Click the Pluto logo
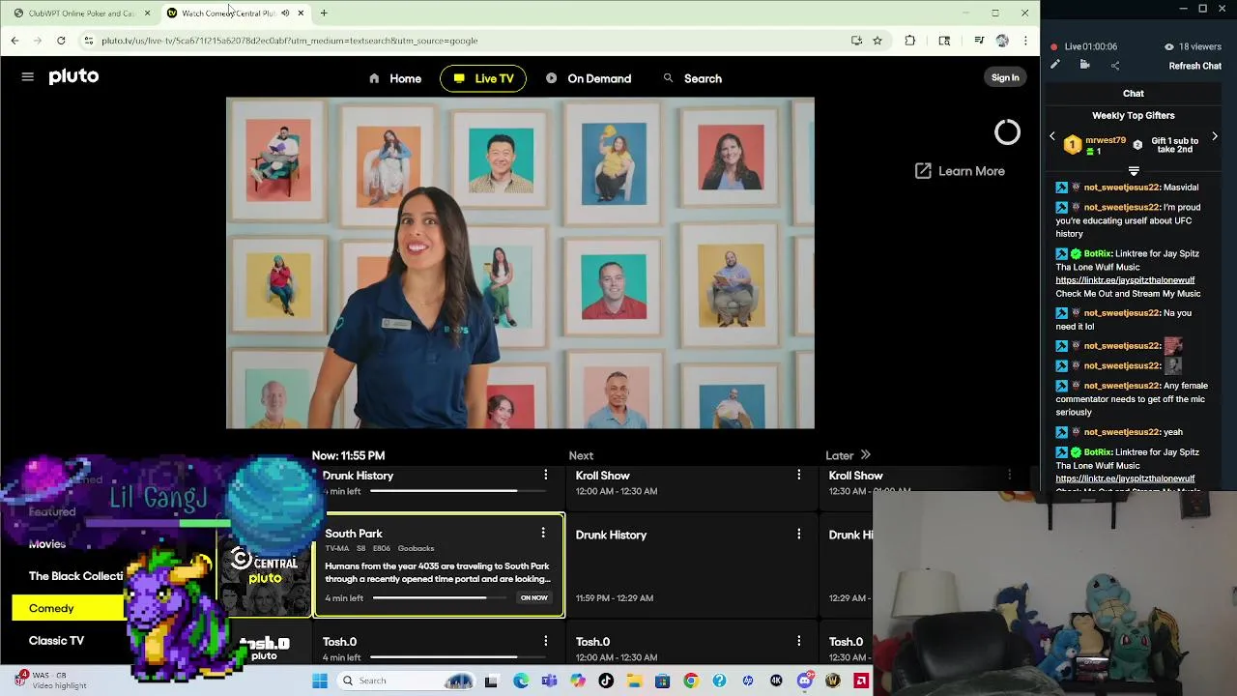Viewport: 1237px width, 696px height. [73, 77]
